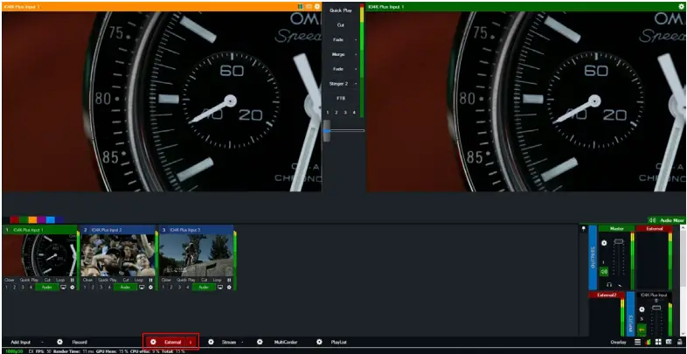Select the red input category tab
Viewport: 687px width, 354px height.
(15, 219)
